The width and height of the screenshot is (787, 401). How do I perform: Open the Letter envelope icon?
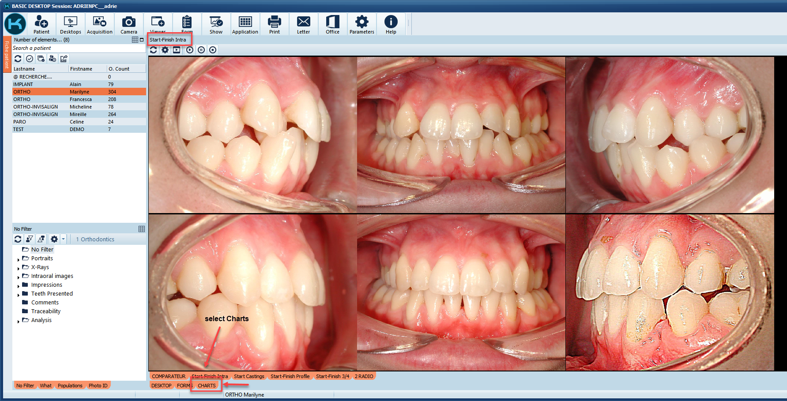point(303,24)
